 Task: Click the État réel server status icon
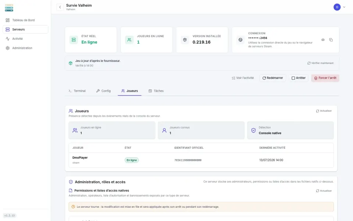[74, 40]
